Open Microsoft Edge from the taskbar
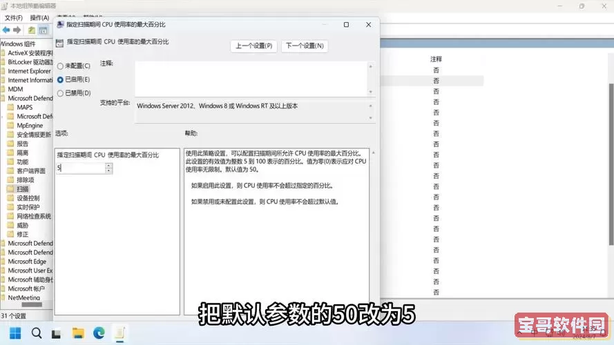The image size is (614, 345). pyautogui.click(x=99, y=333)
